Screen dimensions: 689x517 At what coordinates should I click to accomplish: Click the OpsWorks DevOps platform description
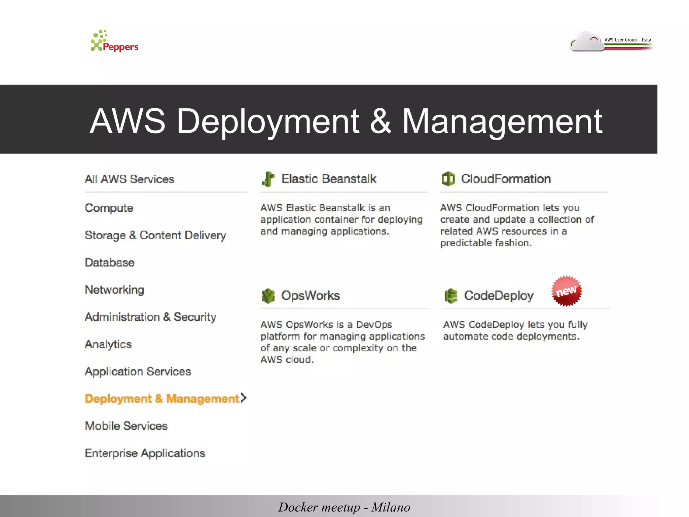pyautogui.click(x=342, y=342)
